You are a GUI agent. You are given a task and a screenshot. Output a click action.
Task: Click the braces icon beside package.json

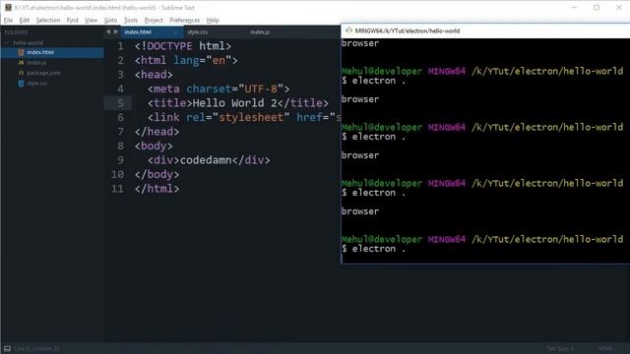[x=21, y=73]
